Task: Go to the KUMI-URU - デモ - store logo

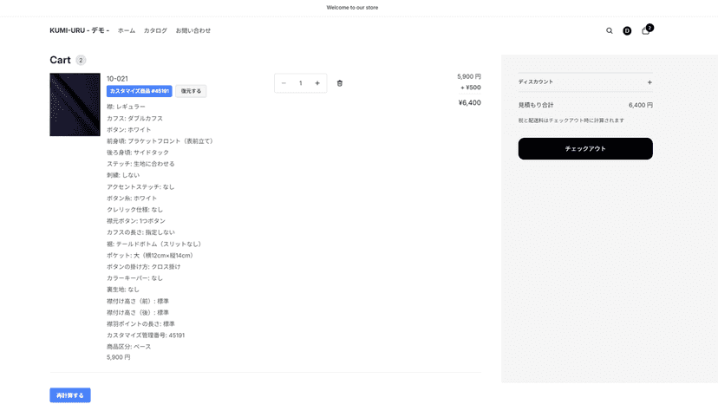Action: pyautogui.click(x=80, y=30)
